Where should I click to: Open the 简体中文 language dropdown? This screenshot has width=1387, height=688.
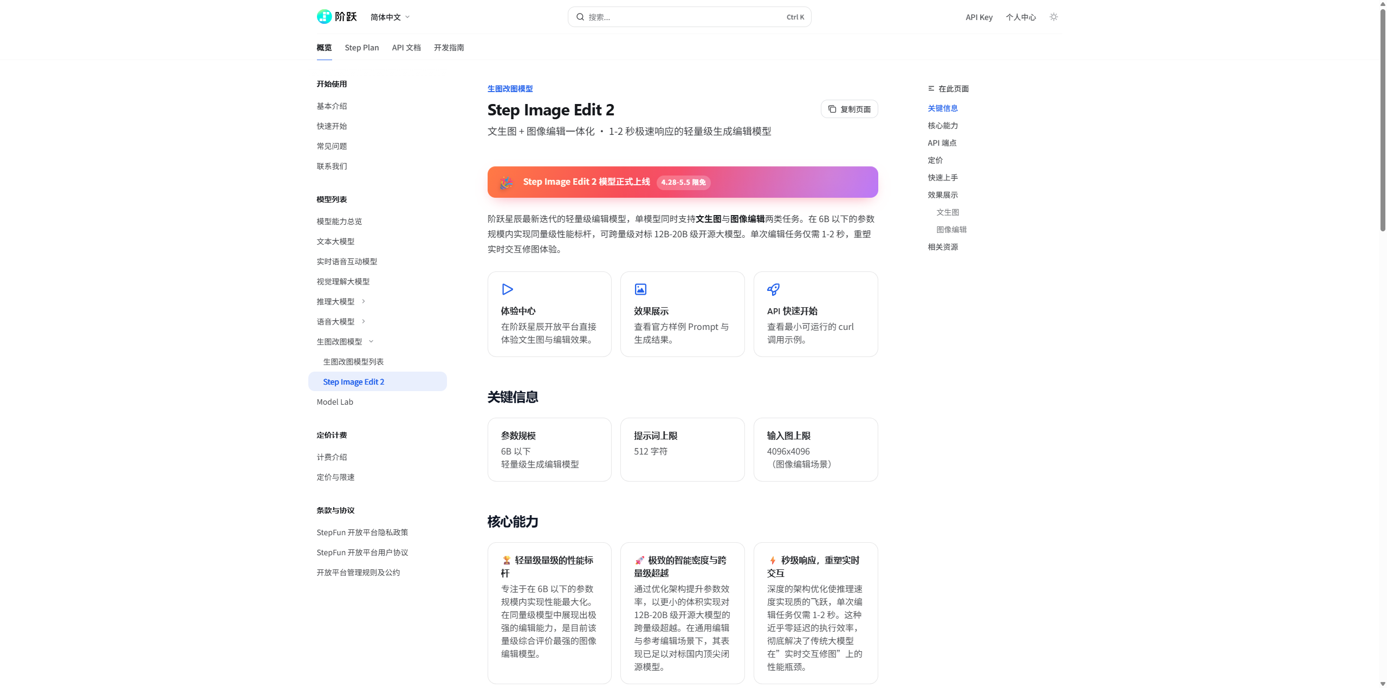390,17
